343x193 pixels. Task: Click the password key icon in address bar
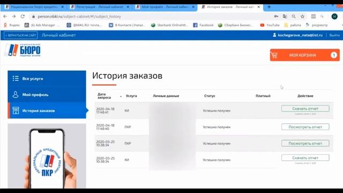pyautogui.click(x=277, y=17)
